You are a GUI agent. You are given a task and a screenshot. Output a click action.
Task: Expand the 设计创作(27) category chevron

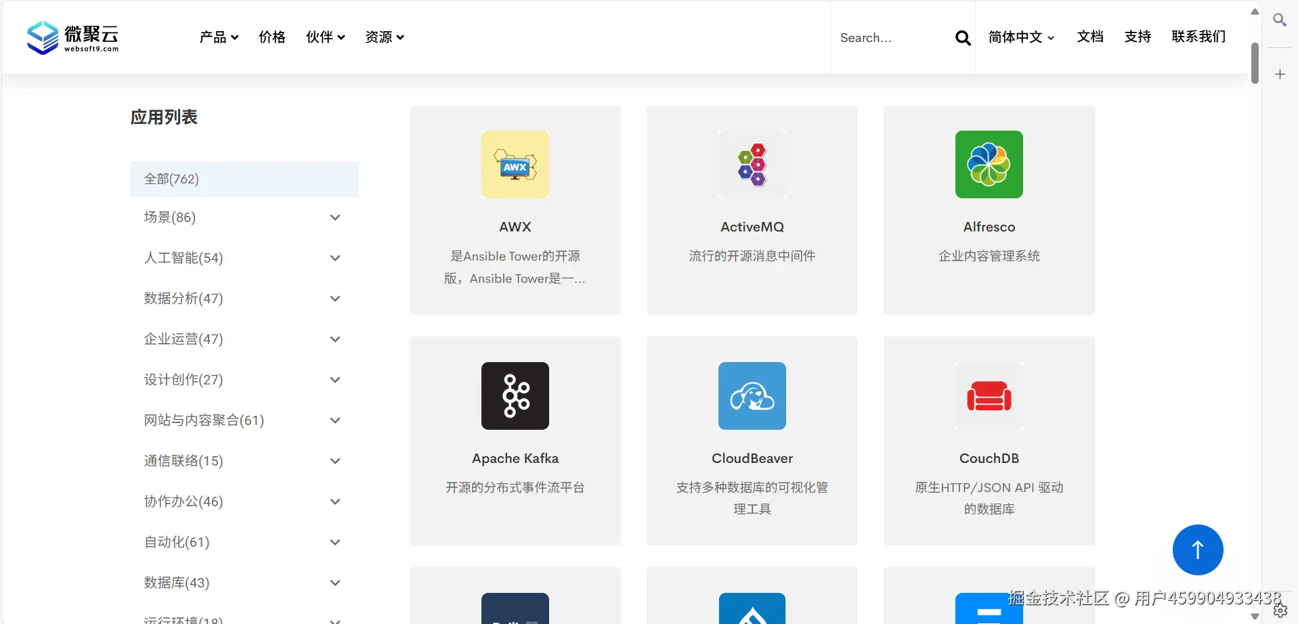334,380
